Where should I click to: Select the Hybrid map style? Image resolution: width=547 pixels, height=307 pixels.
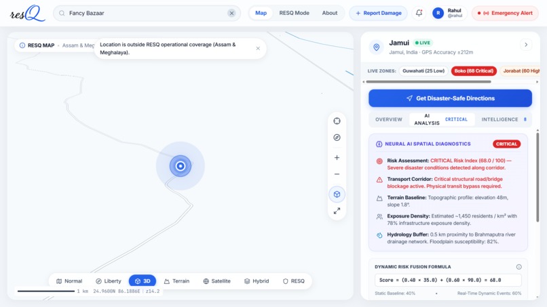pyautogui.click(x=257, y=281)
